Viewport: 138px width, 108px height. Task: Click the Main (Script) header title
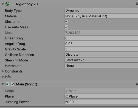pyautogui.click(x=27, y=84)
